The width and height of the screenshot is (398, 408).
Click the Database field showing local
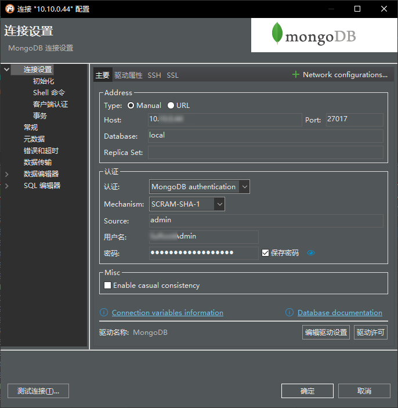[266, 136]
